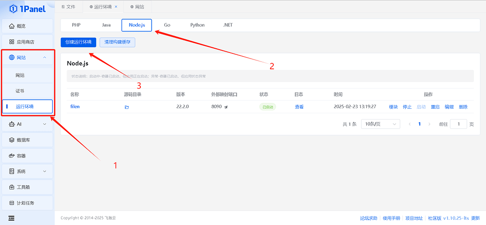Click the calendar icon beside 计划任务

12,203
